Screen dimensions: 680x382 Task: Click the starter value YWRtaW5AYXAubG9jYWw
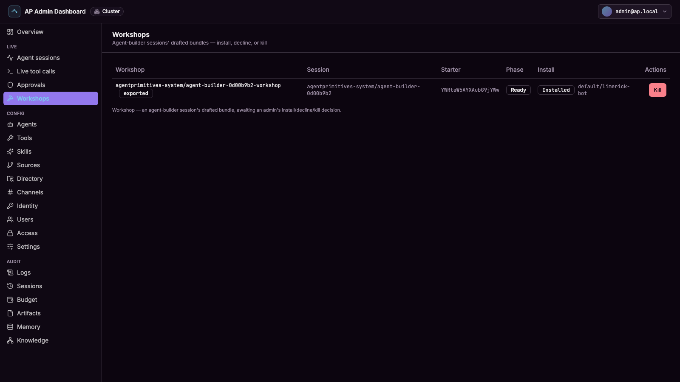click(x=470, y=90)
